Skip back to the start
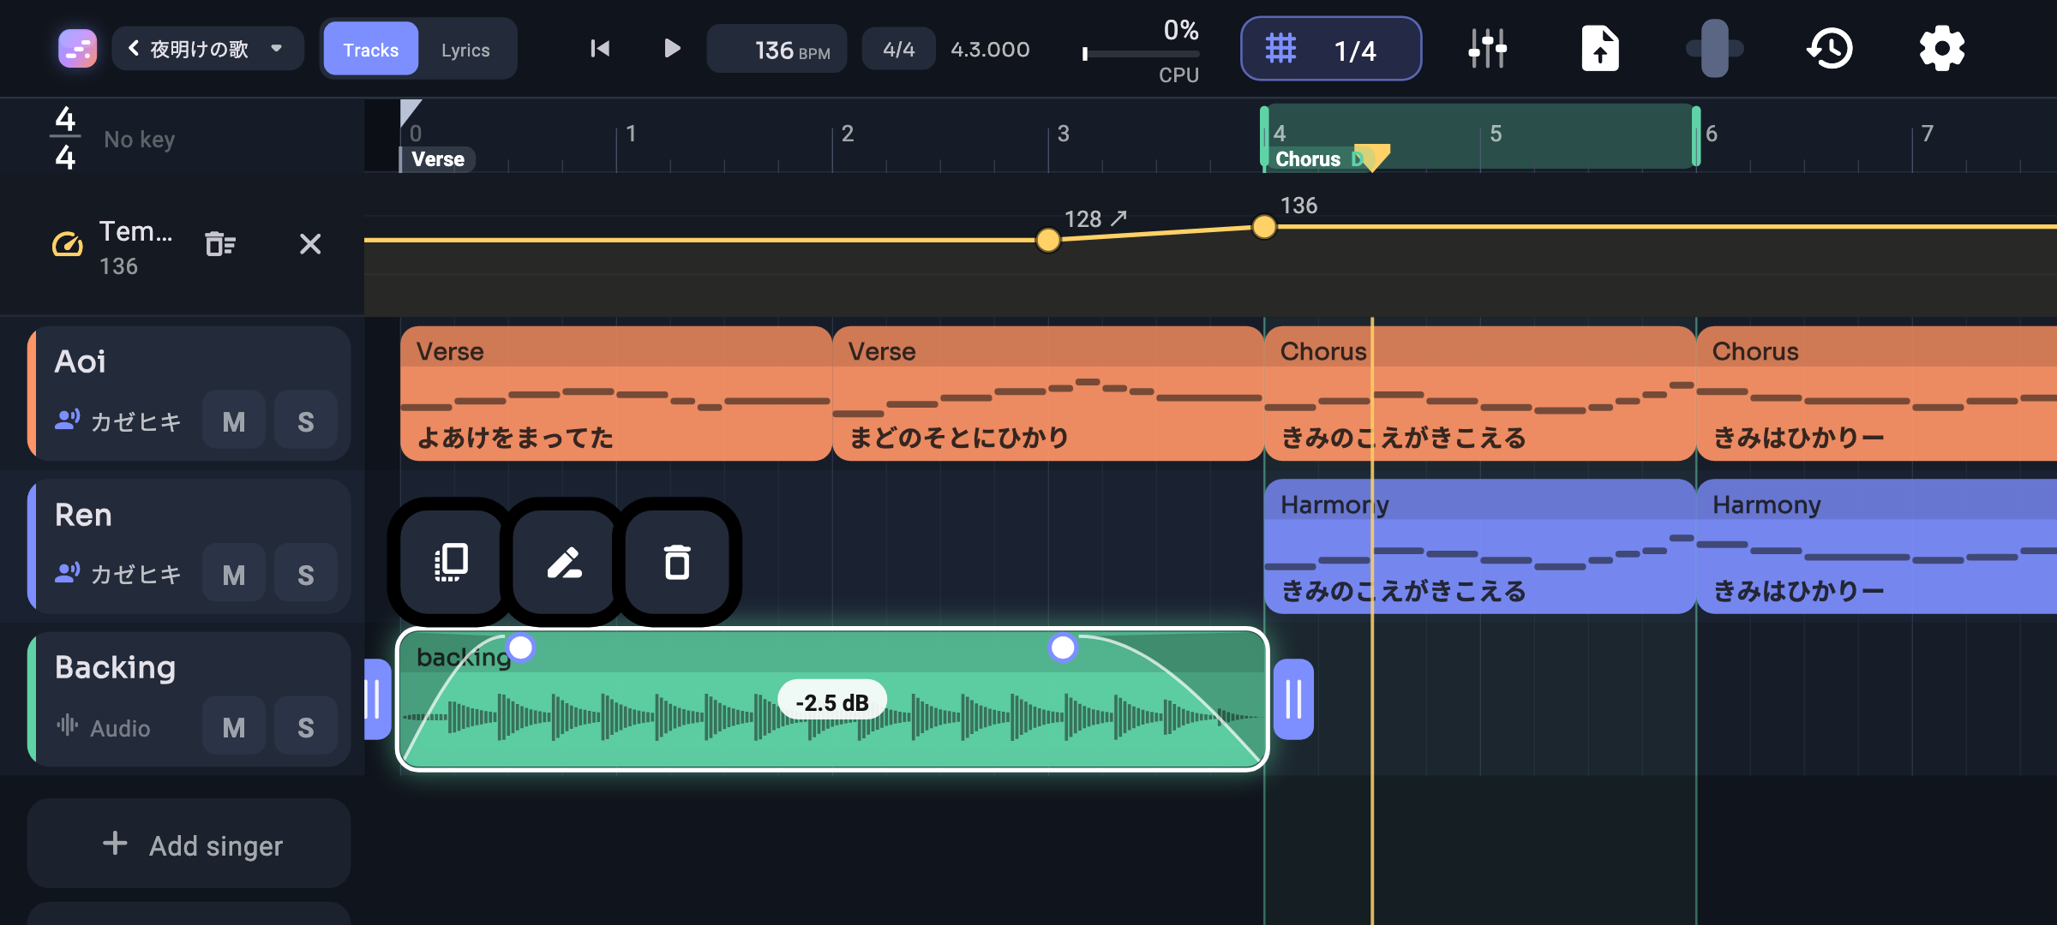The image size is (2057, 925). coord(600,49)
